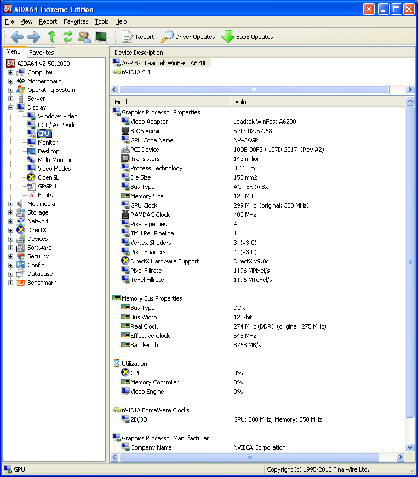Select the Bandwidth row
The height and width of the screenshot is (477, 418).
coord(257,345)
